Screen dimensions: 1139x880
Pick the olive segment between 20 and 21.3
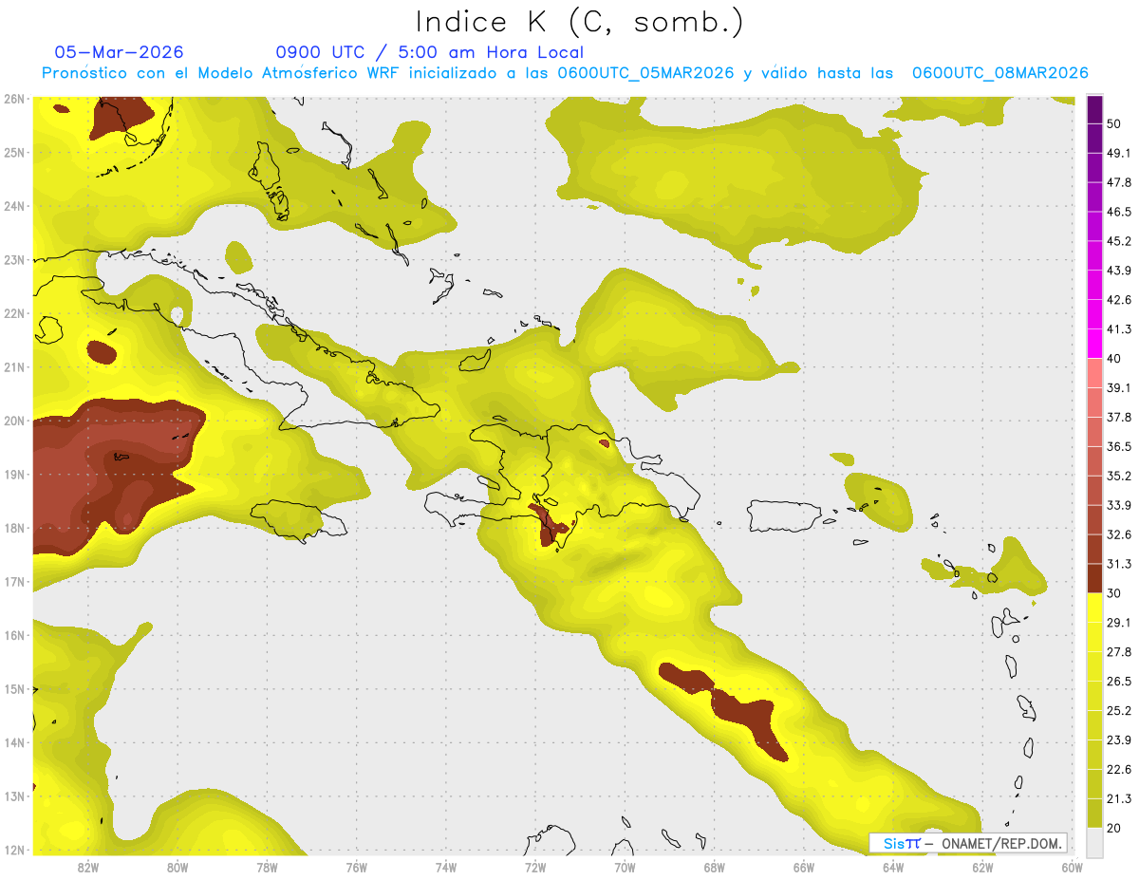[x=1094, y=813]
